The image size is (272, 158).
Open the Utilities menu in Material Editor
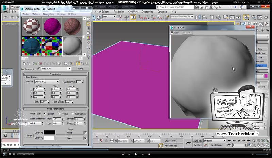(72, 14)
